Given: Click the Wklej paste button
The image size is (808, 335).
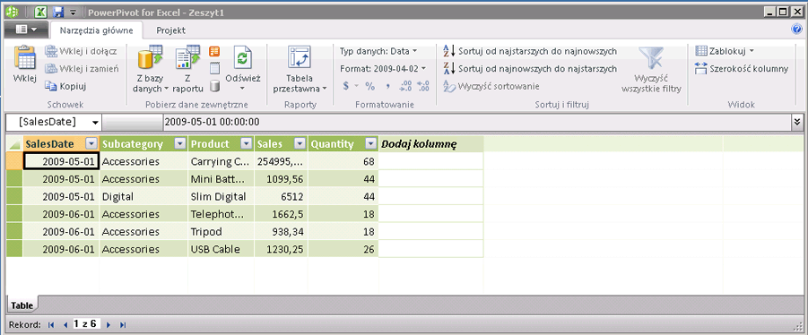Looking at the screenshot, I should click(x=24, y=64).
